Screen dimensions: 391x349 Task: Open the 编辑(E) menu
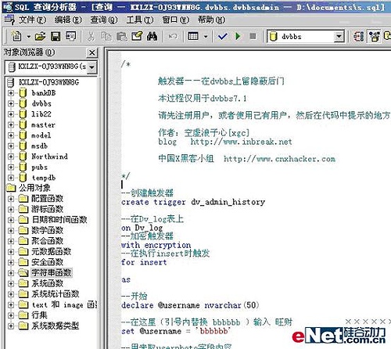(68, 20)
